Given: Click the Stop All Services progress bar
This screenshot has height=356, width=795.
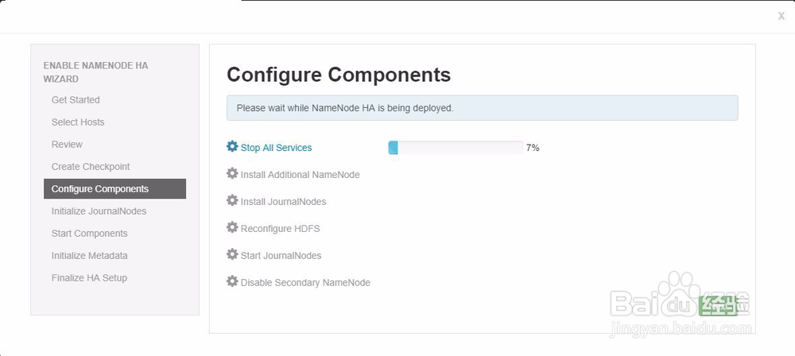Looking at the screenshot, I should click(455, 148).
